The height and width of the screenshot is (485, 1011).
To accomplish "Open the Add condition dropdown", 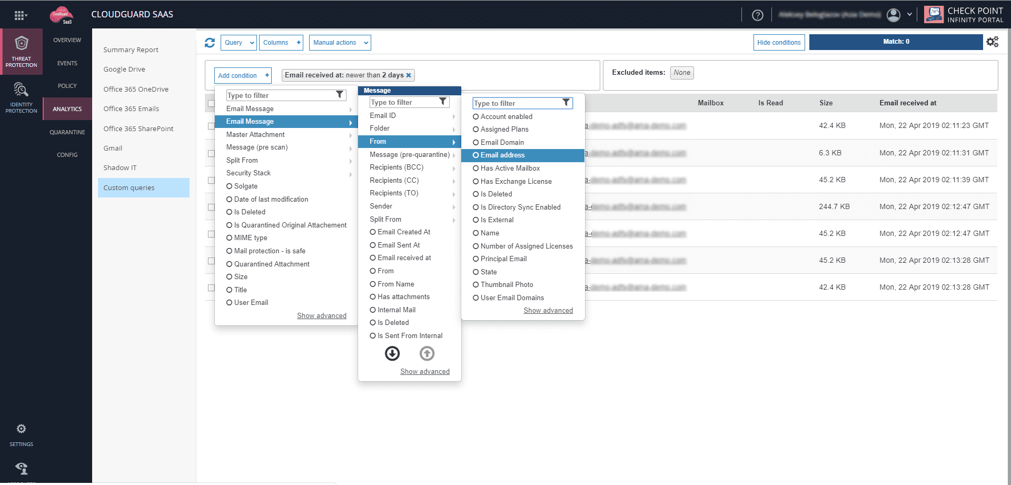I will click(243, 76).
